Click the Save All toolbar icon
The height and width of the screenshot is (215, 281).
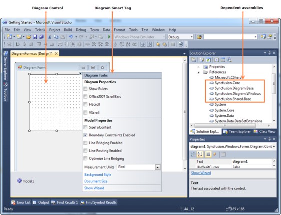[42, 37]
